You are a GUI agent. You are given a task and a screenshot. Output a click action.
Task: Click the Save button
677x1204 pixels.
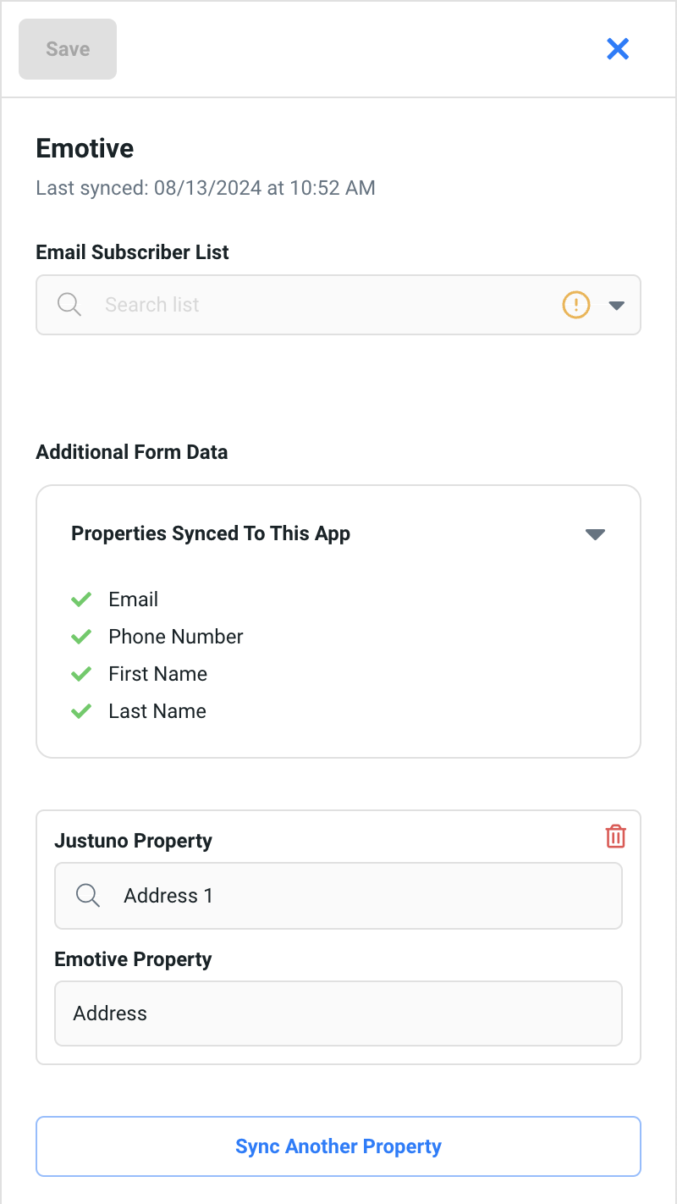pos(68,49)
